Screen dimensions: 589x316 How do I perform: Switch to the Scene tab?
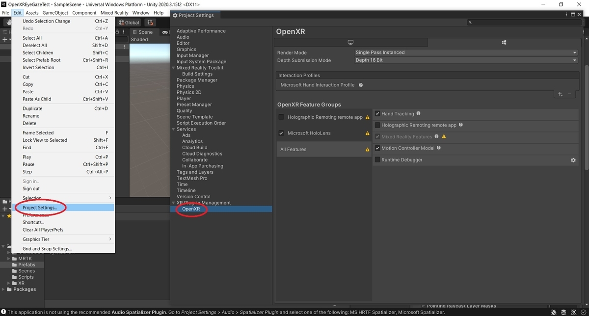pyautogui.click(x=142, y=32)
